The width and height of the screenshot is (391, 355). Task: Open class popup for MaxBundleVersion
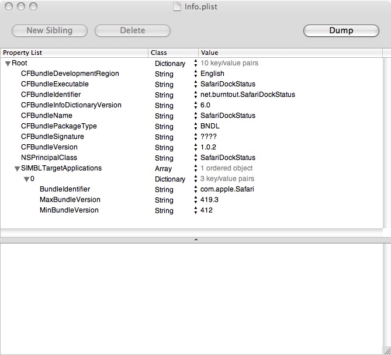(195, 200)
